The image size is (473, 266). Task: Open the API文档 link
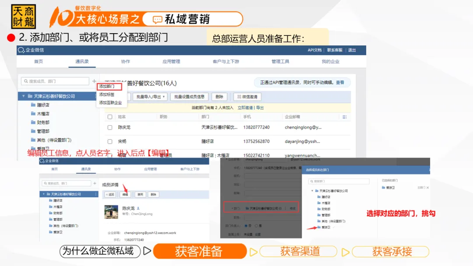pyautogui.click(x=314, y=50)
